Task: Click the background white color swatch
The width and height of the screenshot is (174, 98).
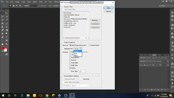Action: pos(5,50)
